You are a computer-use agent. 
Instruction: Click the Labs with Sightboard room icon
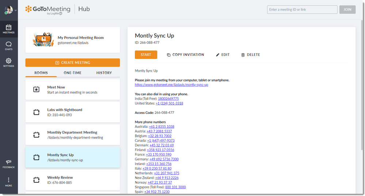(36, 112)
